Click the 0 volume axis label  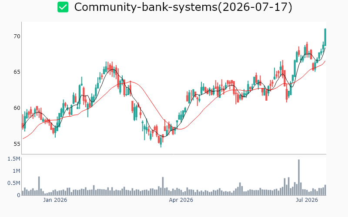19,195
